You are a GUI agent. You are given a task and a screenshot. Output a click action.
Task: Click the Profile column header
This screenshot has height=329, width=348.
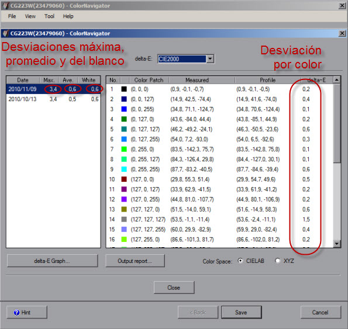coord(268,80)
